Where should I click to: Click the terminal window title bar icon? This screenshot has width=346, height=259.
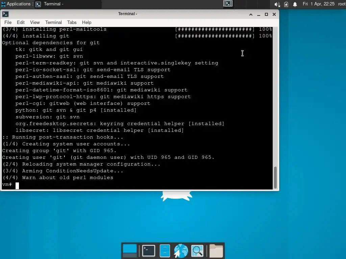[x=5, y=14]
